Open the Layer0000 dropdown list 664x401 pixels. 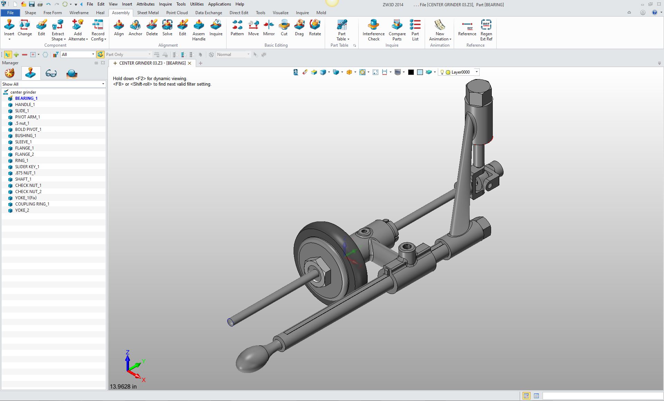(x=477, y=72)
